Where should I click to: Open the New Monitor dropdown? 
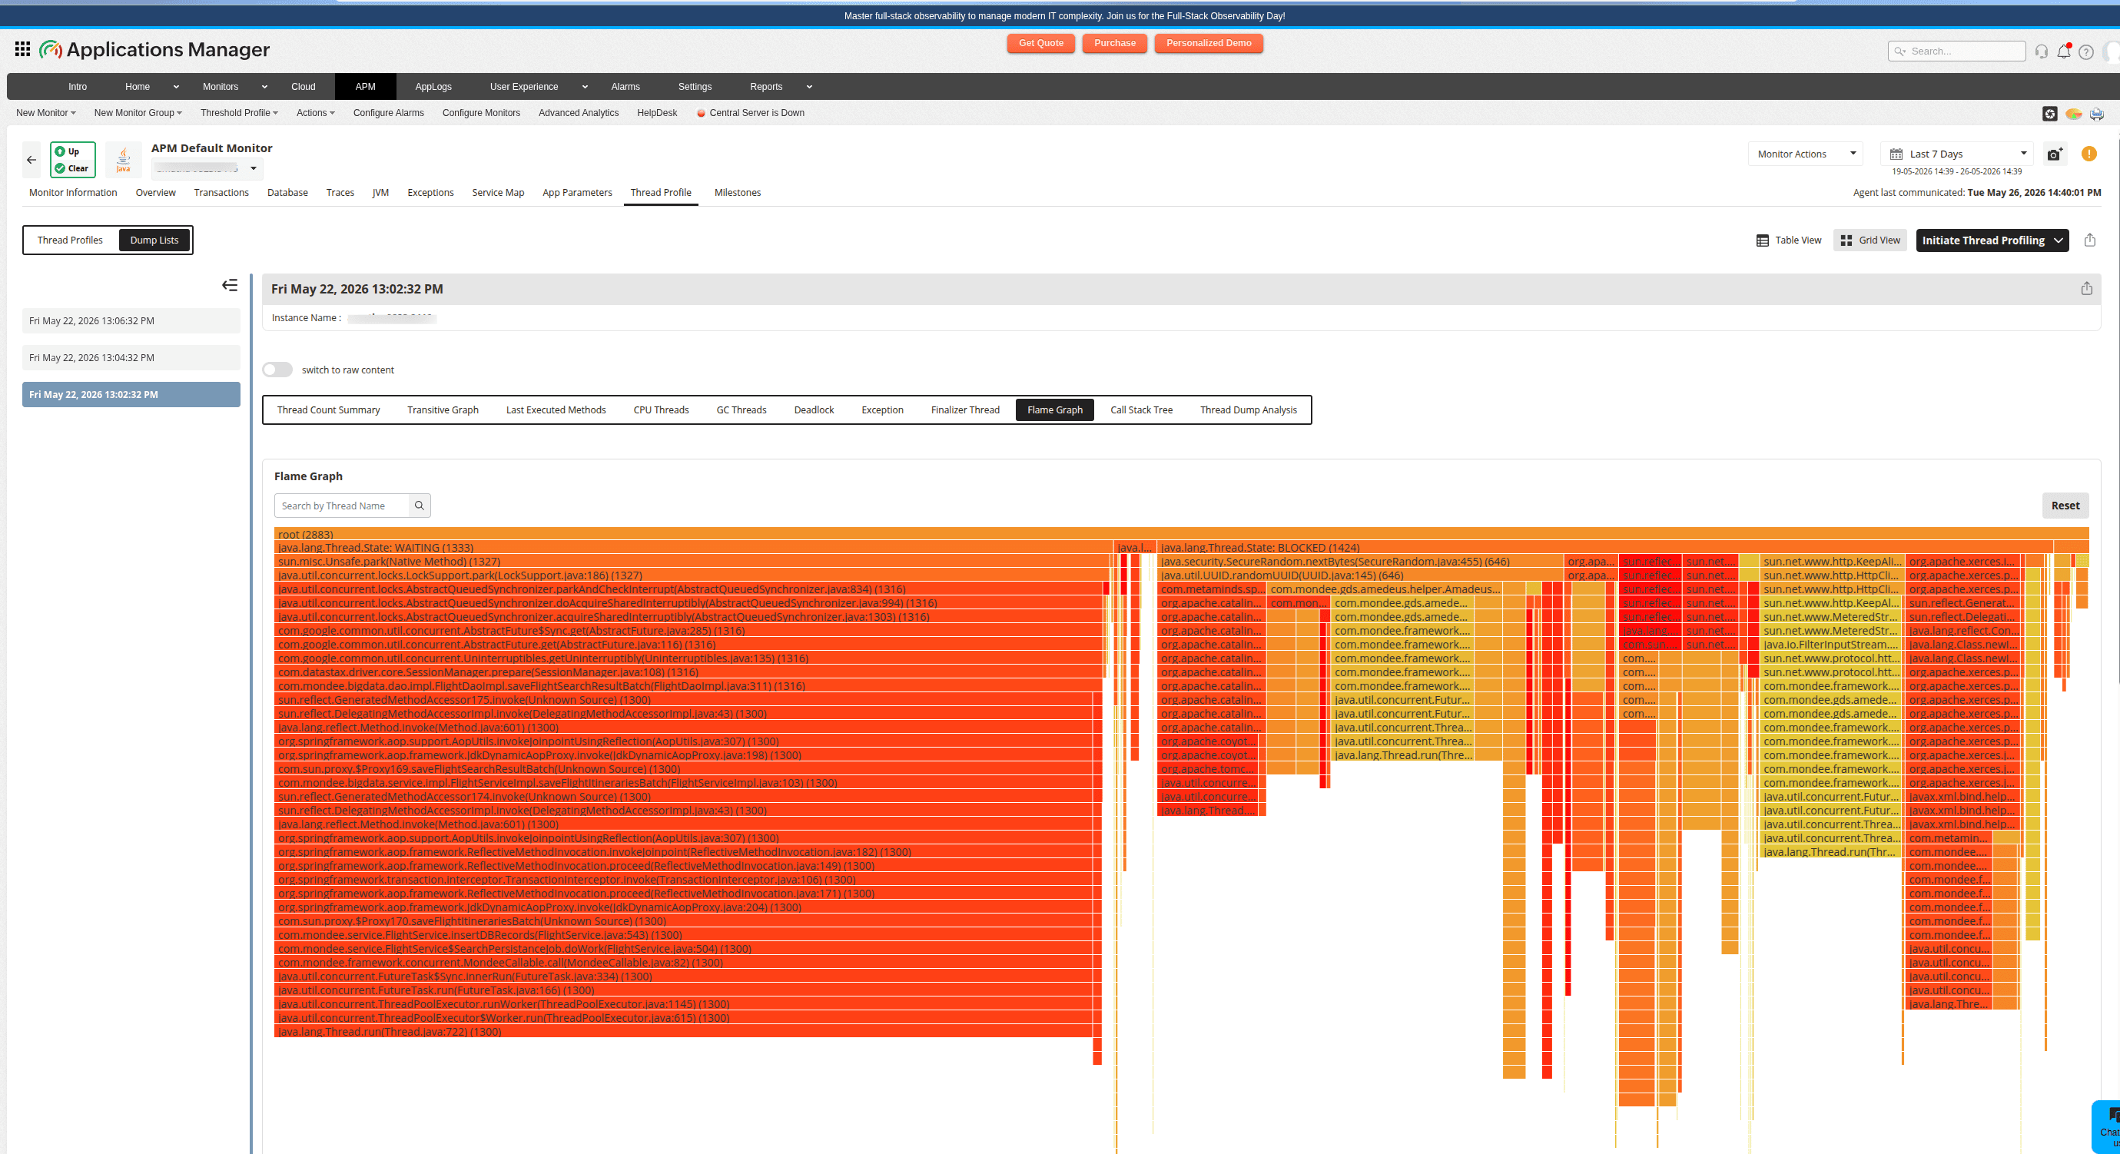tap(46, 113)
